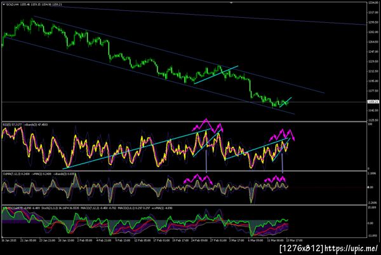
Task: Click the 1195.00 level on the price axis
Action: click(x=373, y=81)
